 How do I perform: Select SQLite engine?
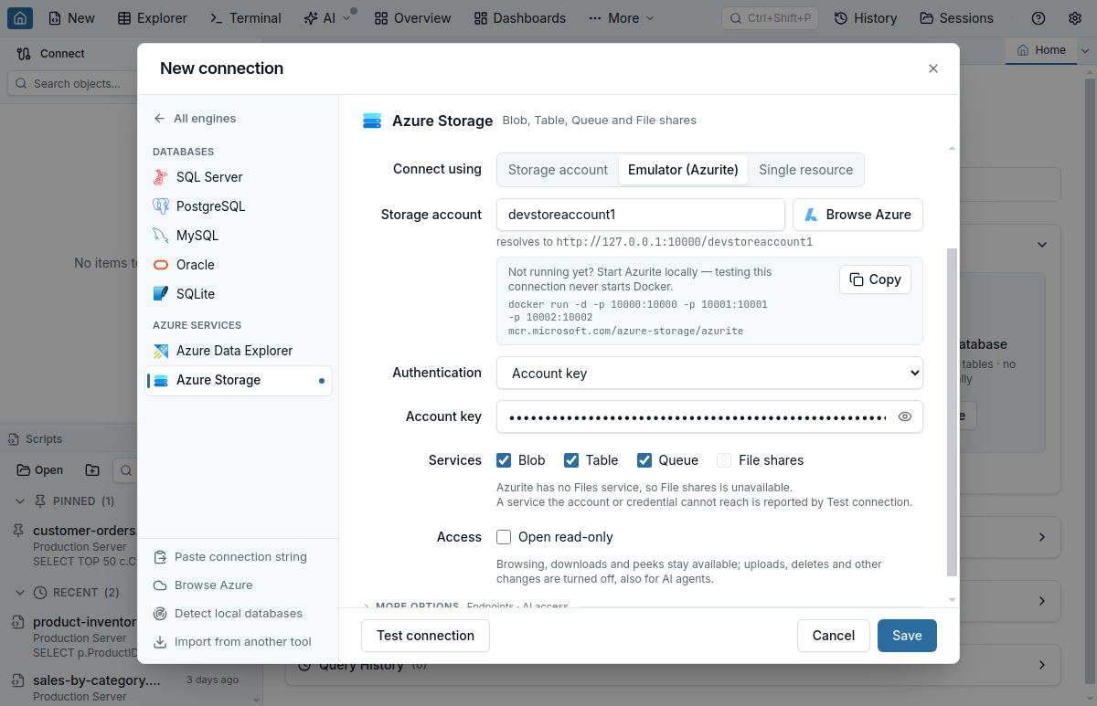(238, 294)
